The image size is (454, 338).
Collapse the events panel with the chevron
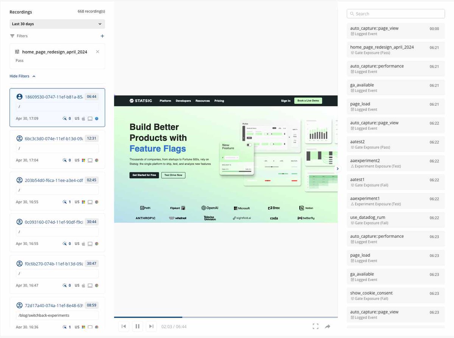click(338, 169)
